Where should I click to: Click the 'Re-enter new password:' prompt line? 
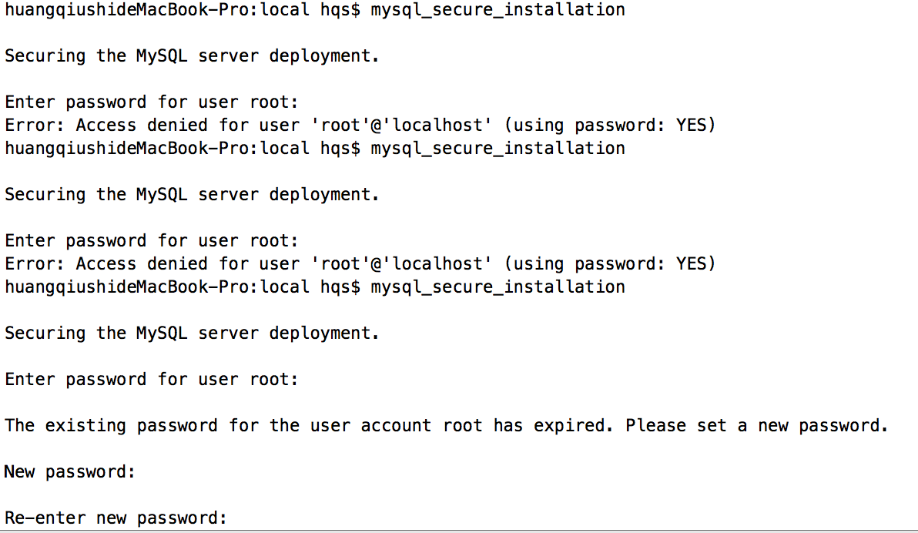(x=116, y=518)
